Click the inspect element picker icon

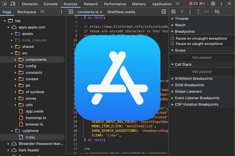[4, 4]
